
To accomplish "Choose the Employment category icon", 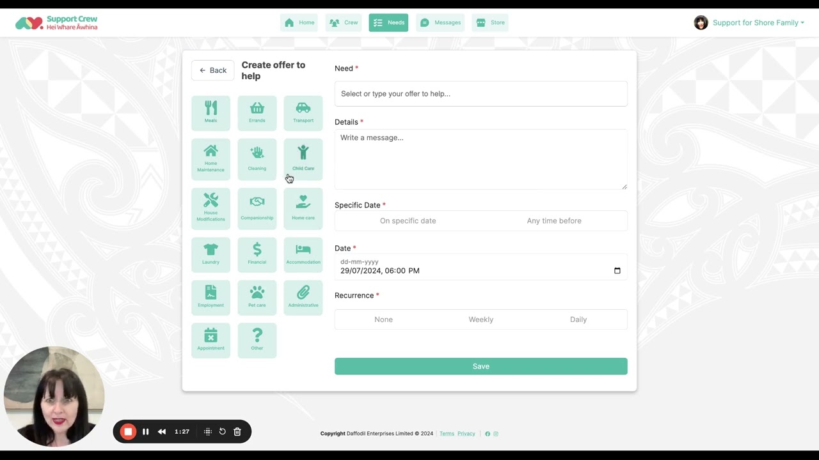I will (211, 297).
